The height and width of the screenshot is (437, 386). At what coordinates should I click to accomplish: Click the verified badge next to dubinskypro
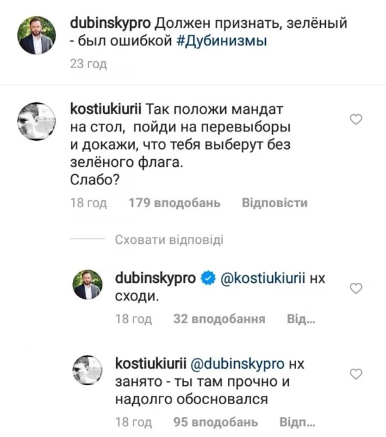point(207,278)
